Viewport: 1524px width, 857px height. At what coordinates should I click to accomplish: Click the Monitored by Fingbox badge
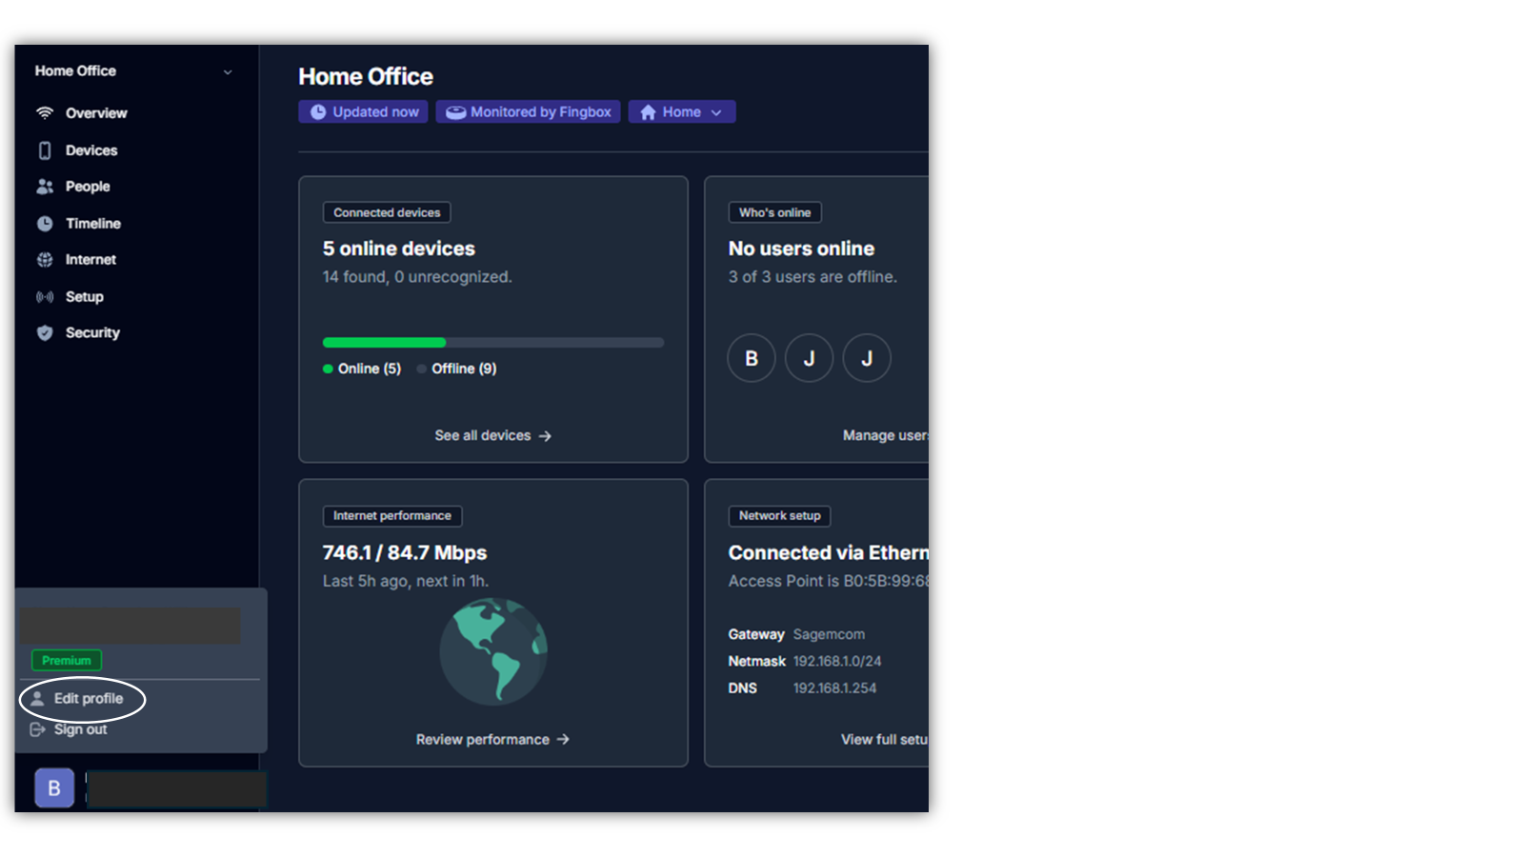[x=529, y=112]
